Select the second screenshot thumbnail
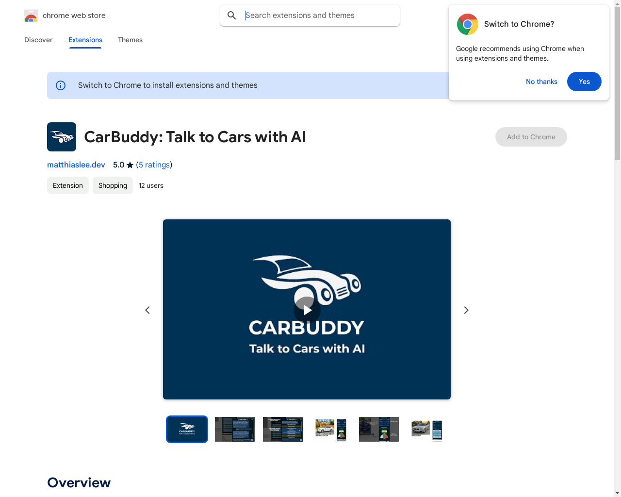Image resolution: width=621 pixels, height=497 pixels. 235,429
